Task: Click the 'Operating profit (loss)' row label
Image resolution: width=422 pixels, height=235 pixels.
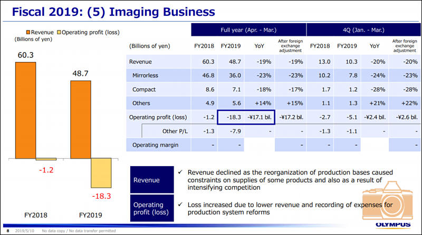Action: click(158, 117)
